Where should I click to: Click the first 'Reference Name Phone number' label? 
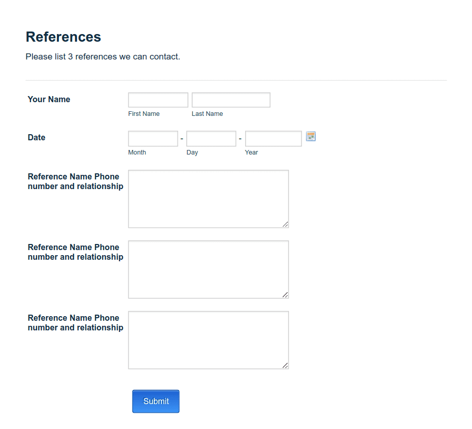tap(75, 181)
